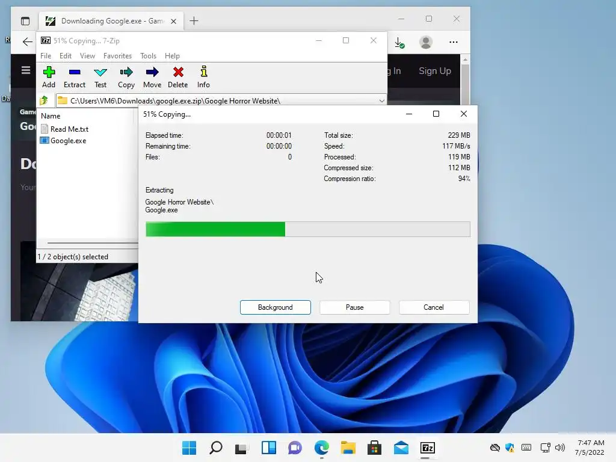Open the Help menu in 7-Zip
This screenshot has width=616, height=462.
point(172,56)
